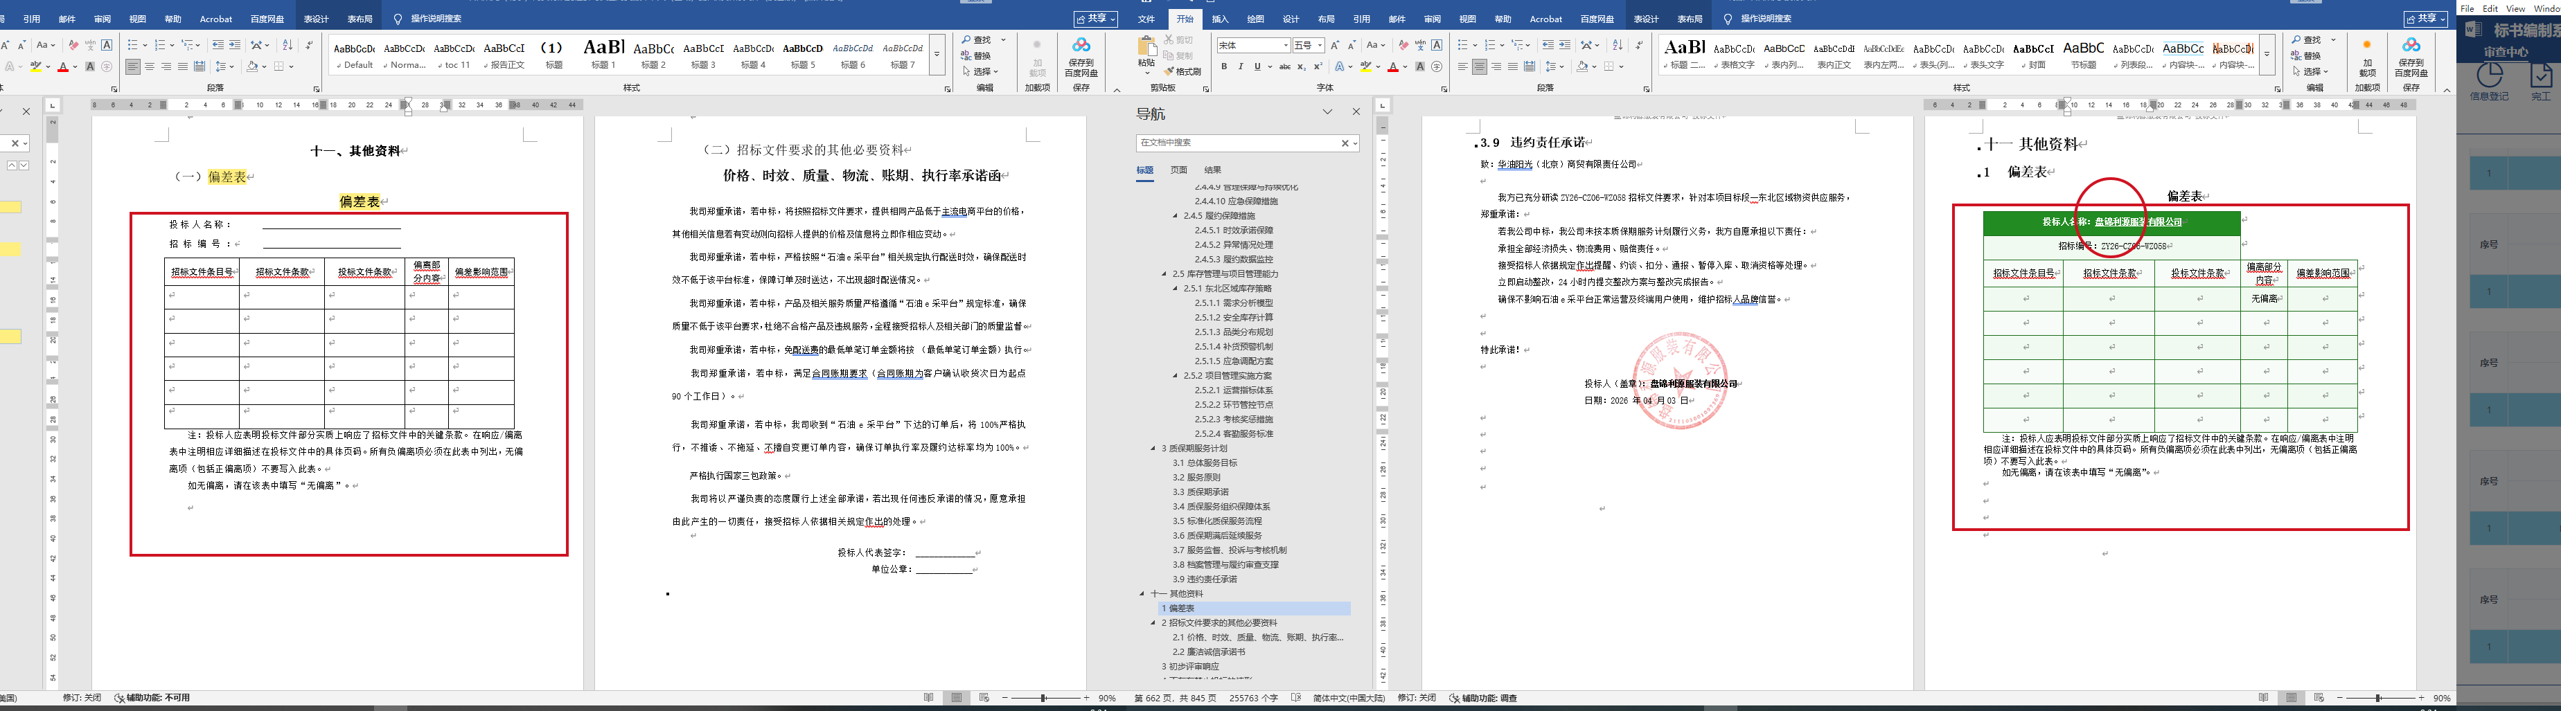Screen dimensions: 2561x711
Task: Increase indent in right Word window
Action: 1565,46
